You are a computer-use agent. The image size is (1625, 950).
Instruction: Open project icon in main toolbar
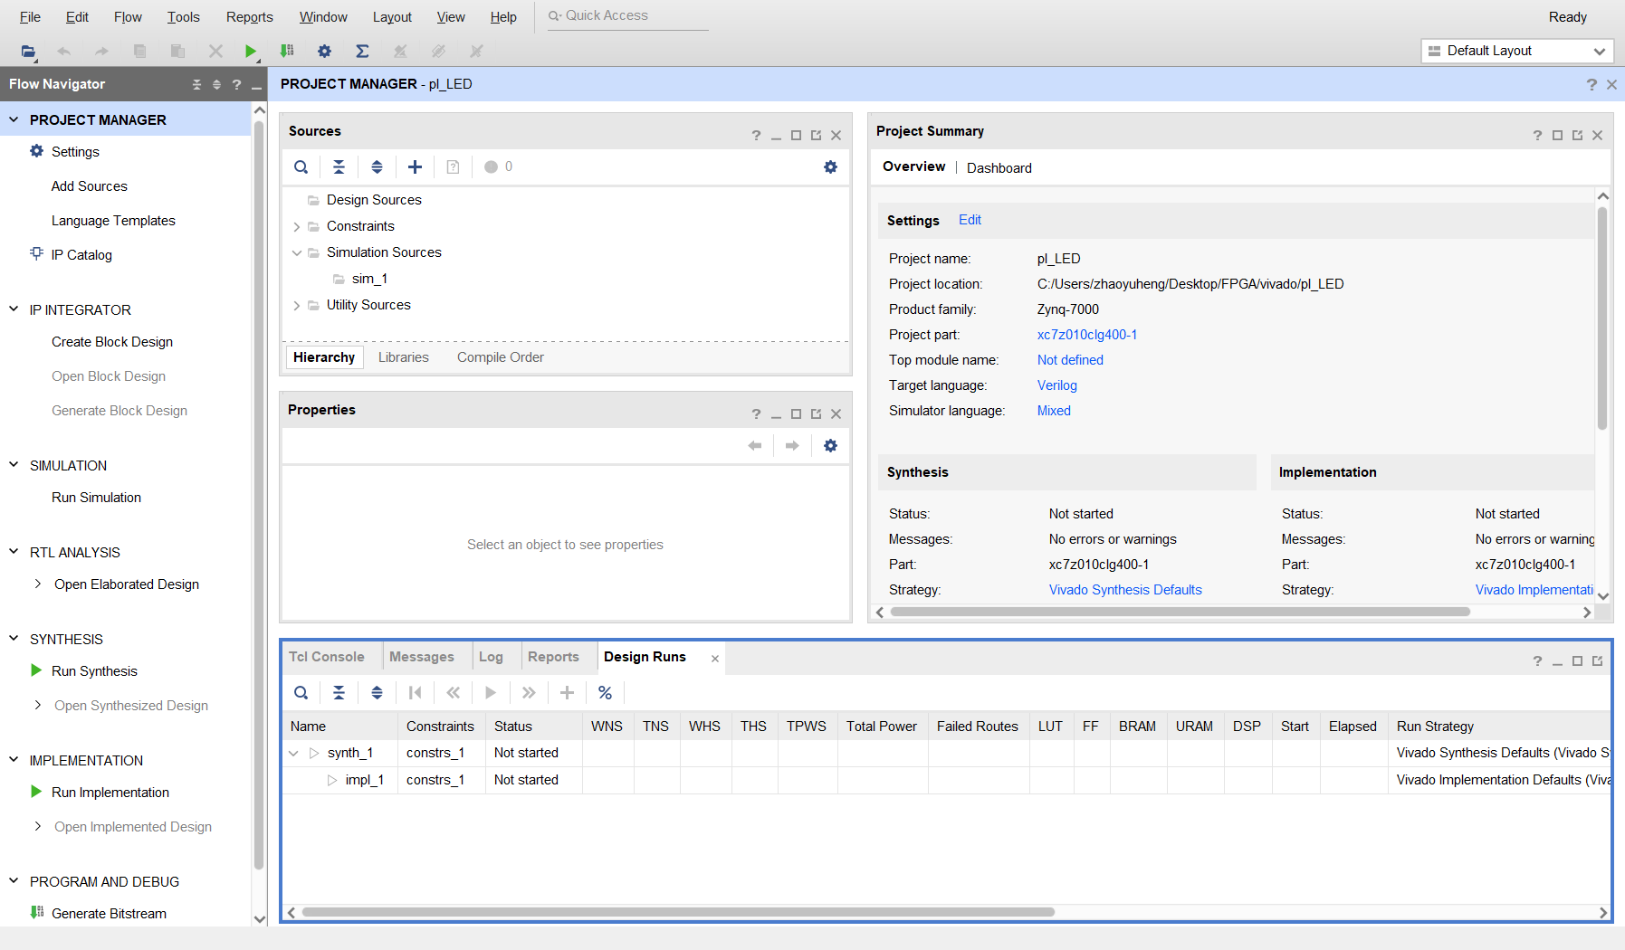coord(28,52)
